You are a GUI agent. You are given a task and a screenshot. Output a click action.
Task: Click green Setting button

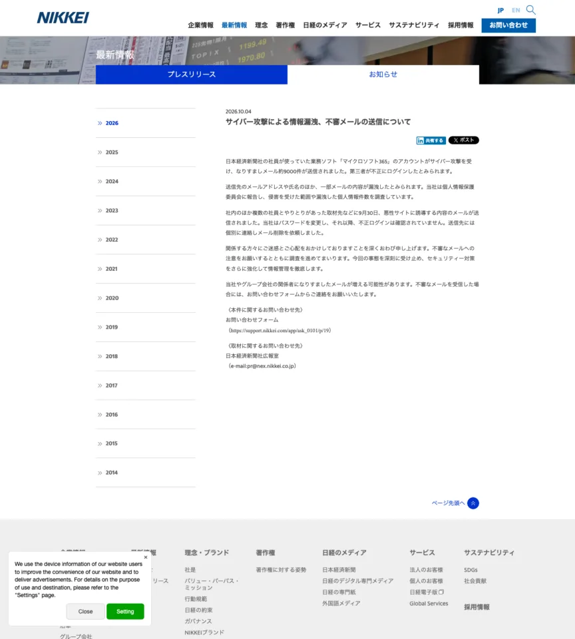(x=125, y=612)
